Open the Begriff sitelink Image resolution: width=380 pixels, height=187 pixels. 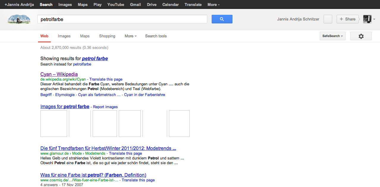pyautogui.click(x=46, y=95)
